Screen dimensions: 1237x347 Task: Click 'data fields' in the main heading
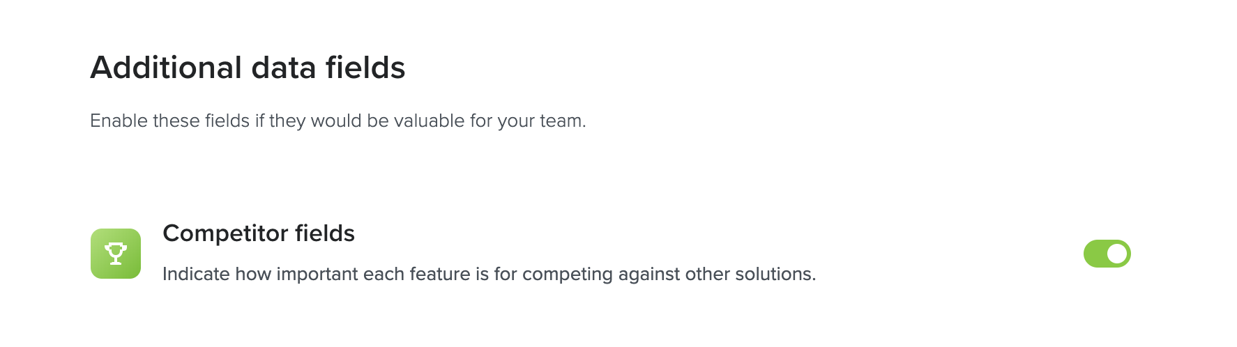(328, 68)
